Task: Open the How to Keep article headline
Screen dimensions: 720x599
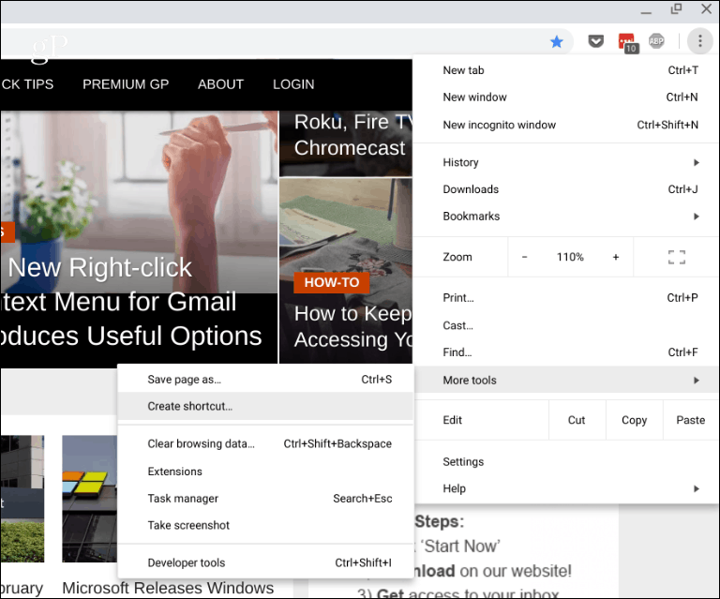Action: 353,327
